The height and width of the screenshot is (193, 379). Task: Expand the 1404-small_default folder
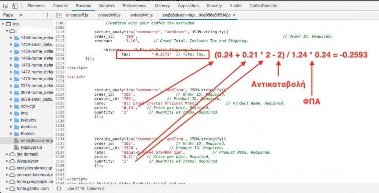tap(11, 44)
